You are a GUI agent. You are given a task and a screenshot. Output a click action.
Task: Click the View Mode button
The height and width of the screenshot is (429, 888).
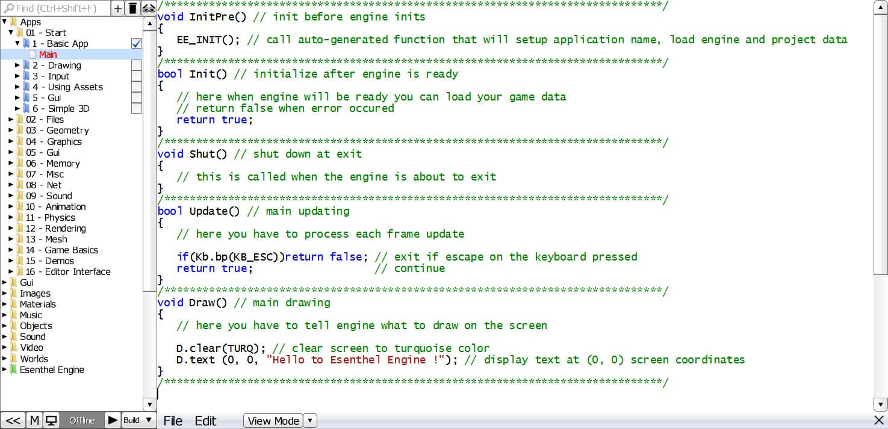[273, 421]
